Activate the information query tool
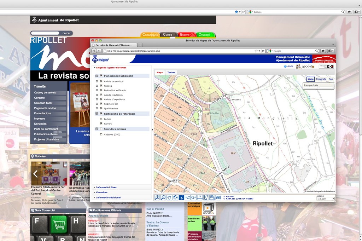The image size is (362, 241). pos(181,197)
